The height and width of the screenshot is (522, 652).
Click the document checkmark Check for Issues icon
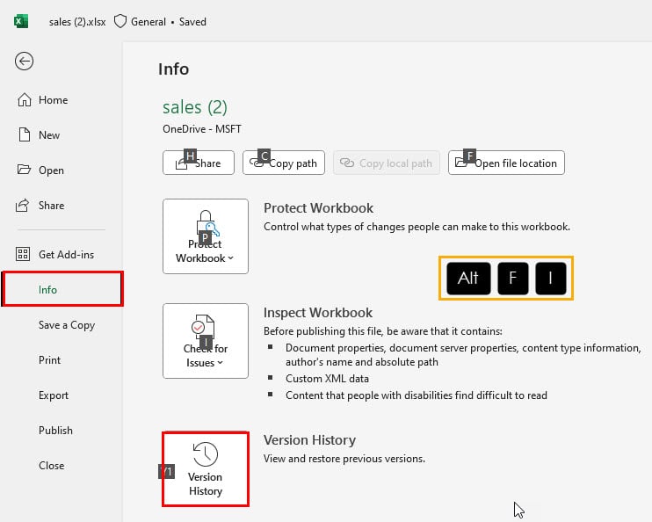tap(203, 327)
